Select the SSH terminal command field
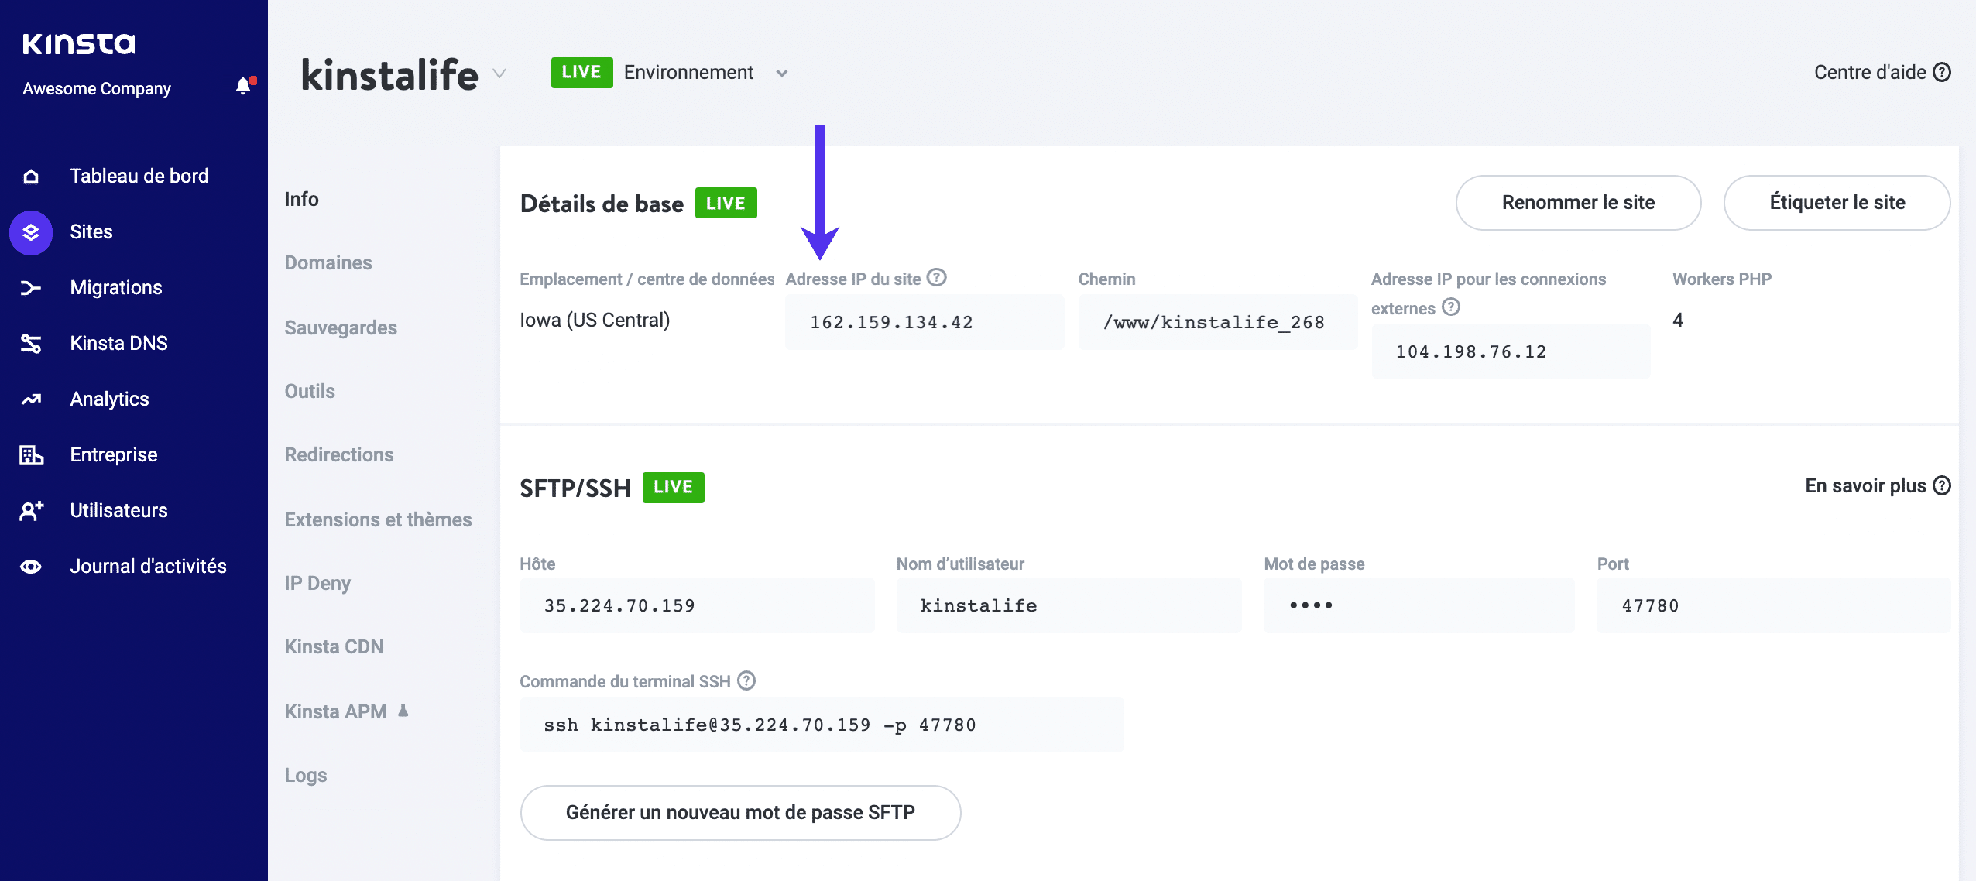Viewport: 1976px width, 881px height. 822,724
